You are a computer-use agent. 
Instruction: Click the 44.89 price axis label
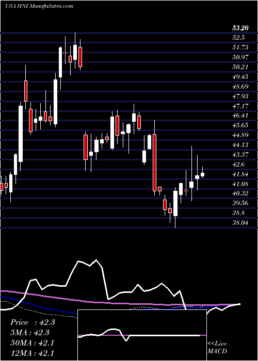point(240,135)
